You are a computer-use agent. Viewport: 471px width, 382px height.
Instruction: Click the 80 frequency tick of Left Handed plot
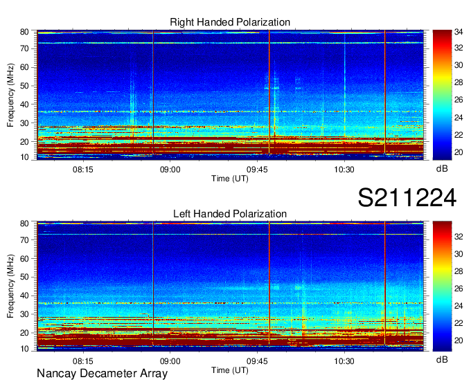pos(24,224)
